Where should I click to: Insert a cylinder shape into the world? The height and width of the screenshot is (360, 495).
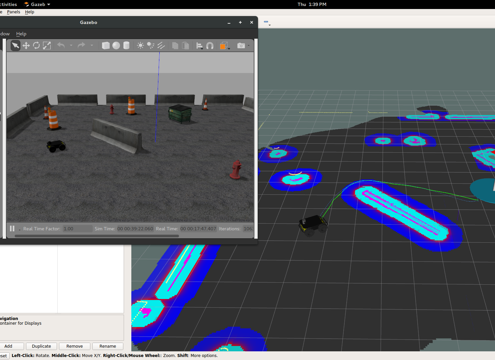click(x=126, y=45)
